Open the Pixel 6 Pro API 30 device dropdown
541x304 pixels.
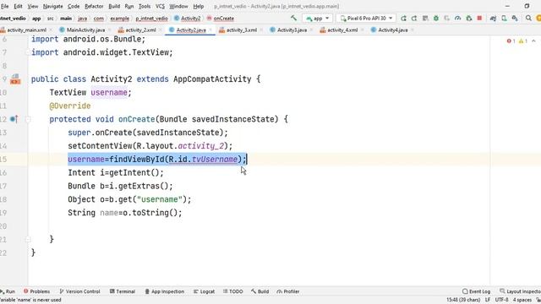click(366, 19)
